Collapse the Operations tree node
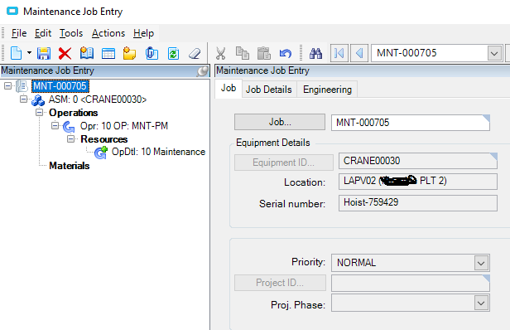Screen dimensions: 510x330 (40, 113)
